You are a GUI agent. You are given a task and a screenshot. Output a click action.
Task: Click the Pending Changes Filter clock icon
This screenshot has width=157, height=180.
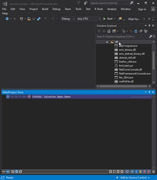(x=124, y=31)
